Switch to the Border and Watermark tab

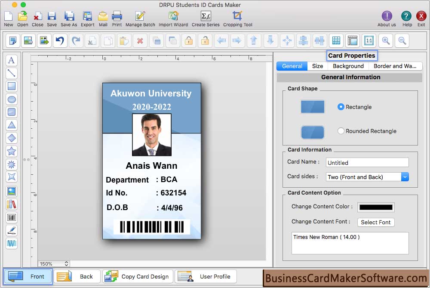(x=395, y=66)
